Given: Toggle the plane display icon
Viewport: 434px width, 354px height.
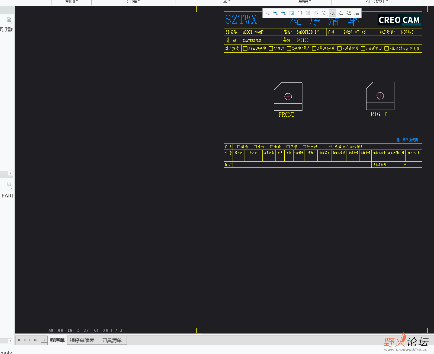Looking at the screenshot, I should point(332,13).
